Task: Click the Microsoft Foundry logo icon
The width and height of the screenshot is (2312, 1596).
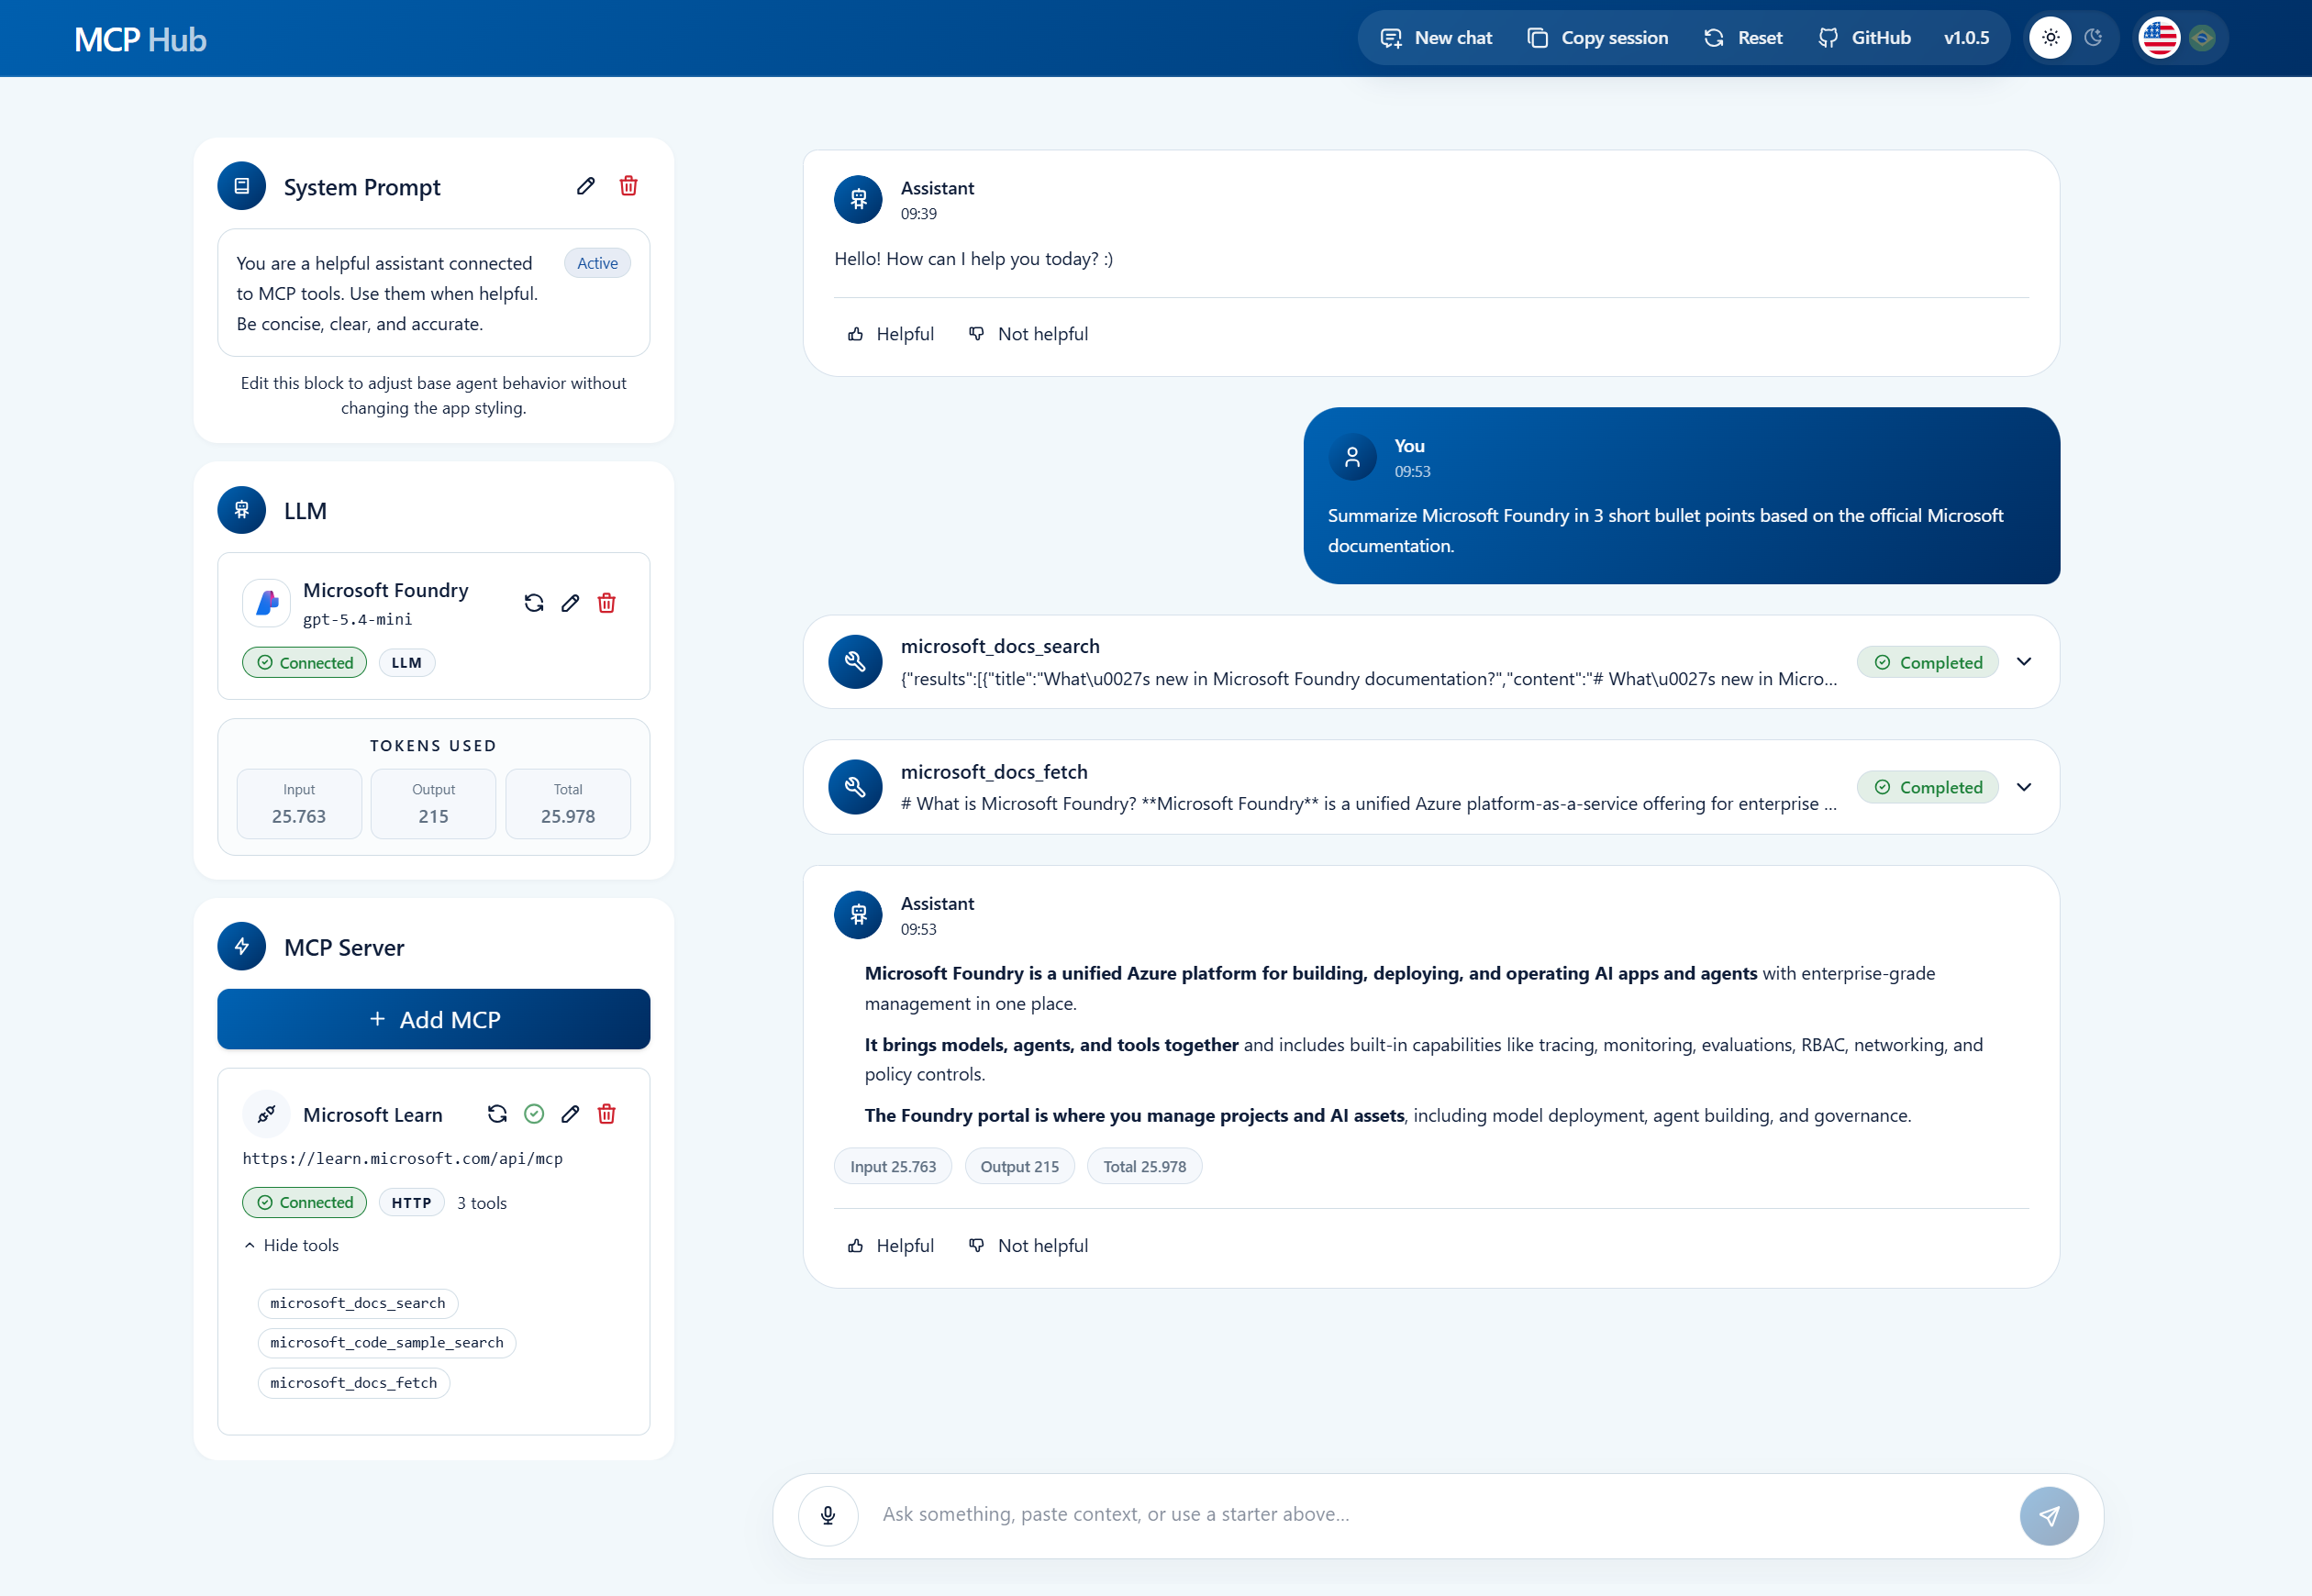Action: pyautogui.click(x=267, y=603)
